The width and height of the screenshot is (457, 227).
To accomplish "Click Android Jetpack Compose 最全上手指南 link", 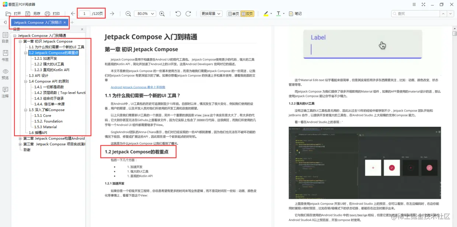I will (138, 87).
